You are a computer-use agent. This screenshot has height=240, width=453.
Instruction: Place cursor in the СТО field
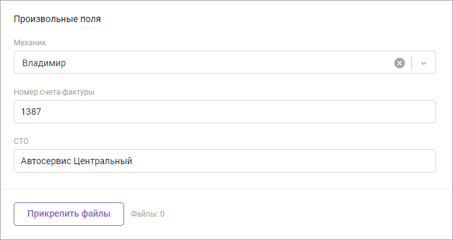[225, 161]
